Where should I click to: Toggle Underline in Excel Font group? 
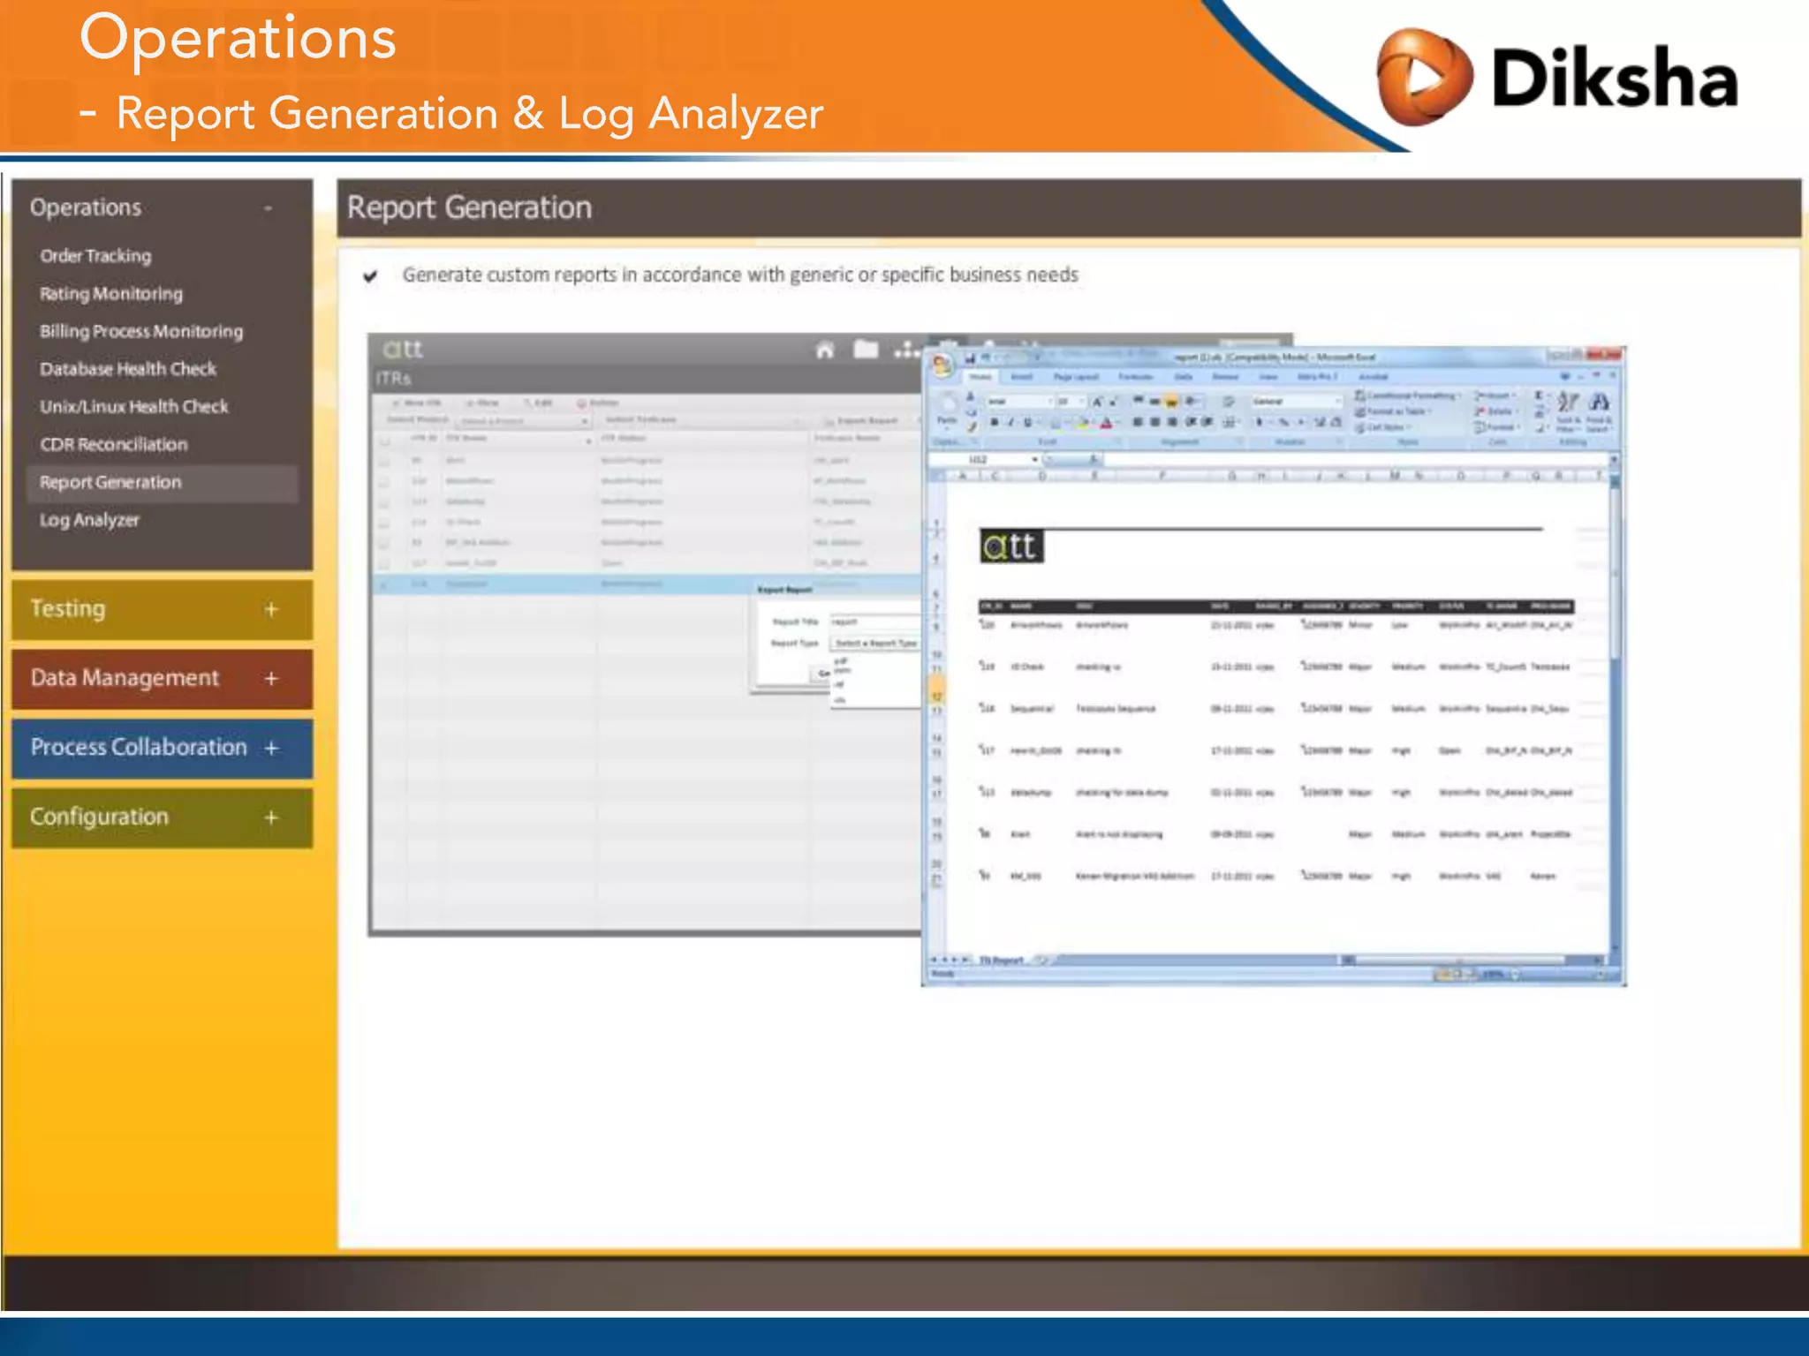coord(1027,422)
